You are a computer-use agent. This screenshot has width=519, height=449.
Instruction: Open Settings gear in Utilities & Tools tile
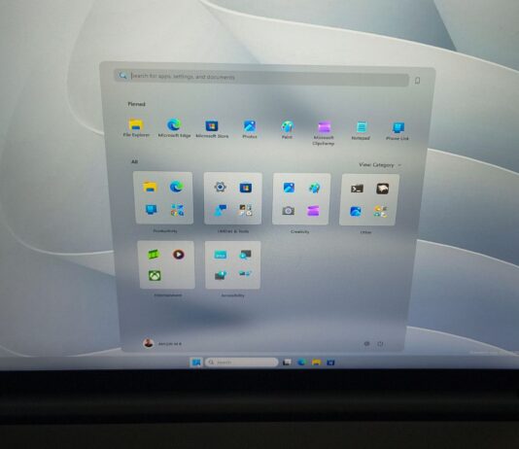(220, 188)
